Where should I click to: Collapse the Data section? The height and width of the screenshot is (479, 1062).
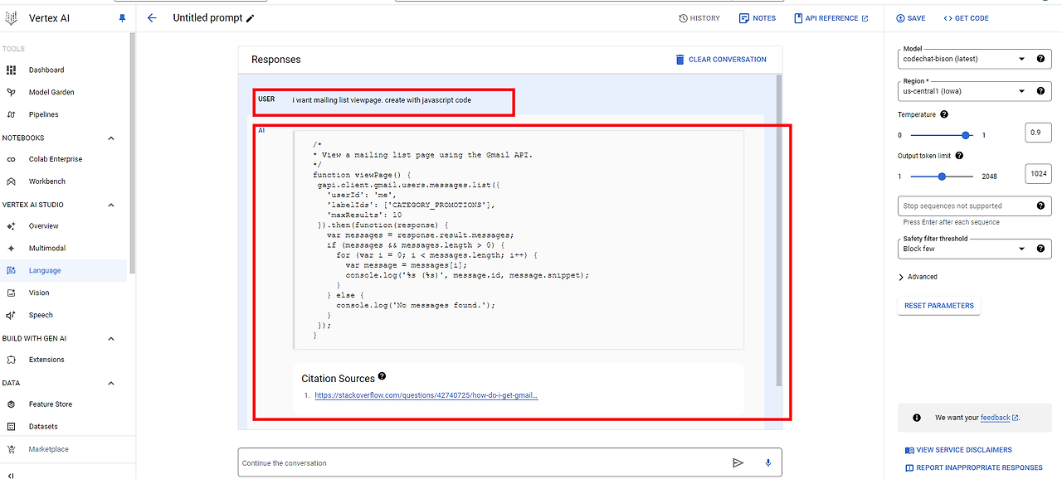coord(111,383)
